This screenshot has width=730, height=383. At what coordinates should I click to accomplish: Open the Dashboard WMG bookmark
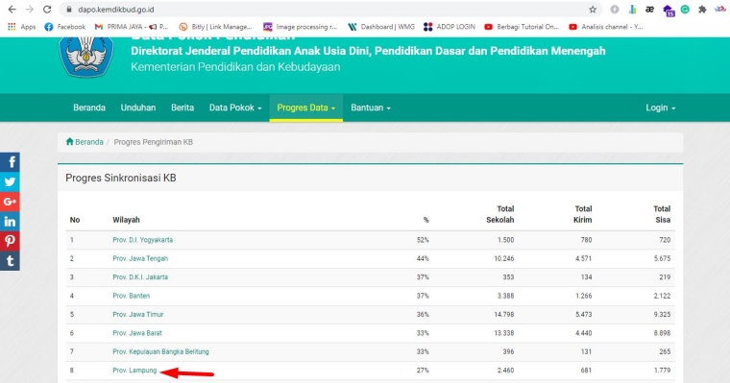click(381, 27)
